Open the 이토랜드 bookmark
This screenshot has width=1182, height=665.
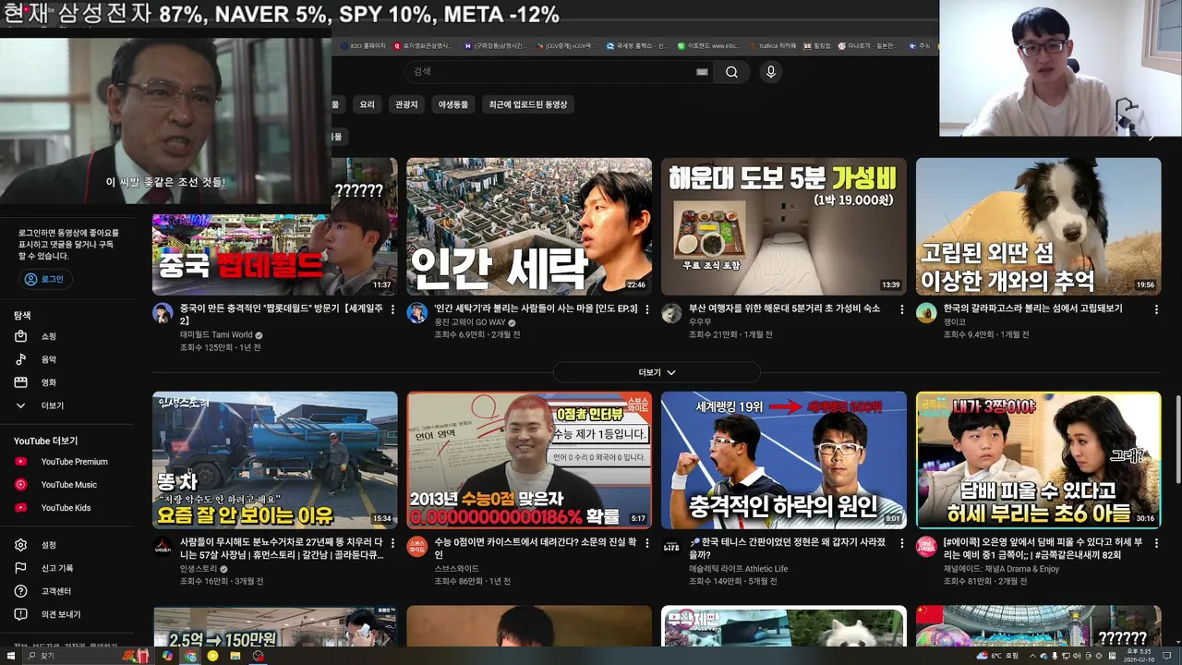tap(709, 45)
